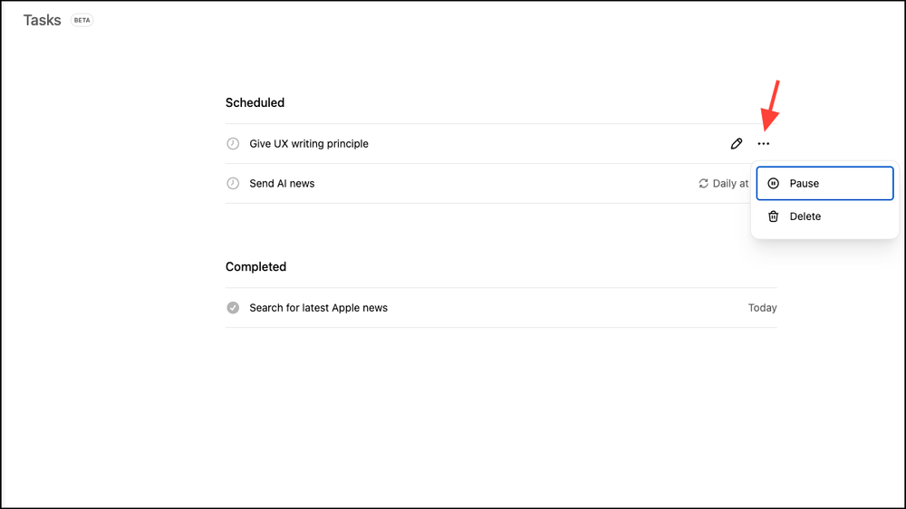This screenshot has height=509, width=906.
Task: Open Search for latest Apple news task
Action: (318, 308)
